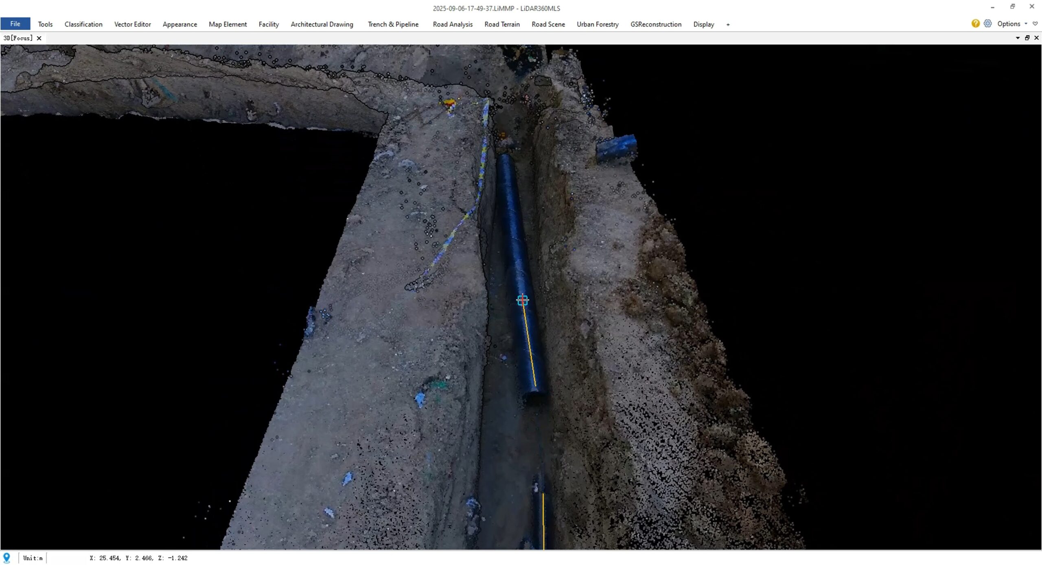Image resolution: width=1042 pixels, height=565 pixels.
Task: Open the GSReconstruction tab
Action: pyautogui.click(x=656, y=24)
